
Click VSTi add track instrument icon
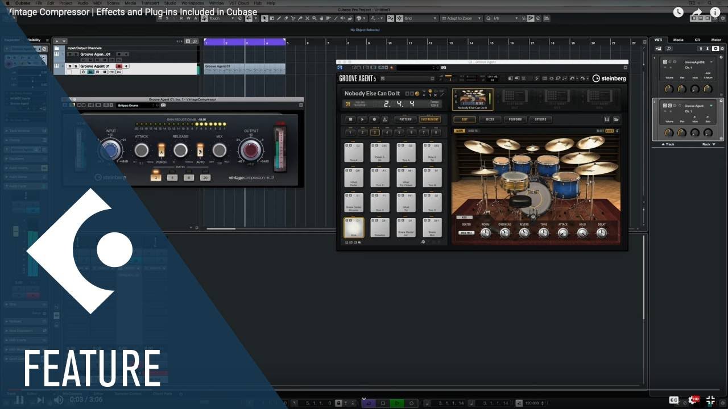(658, 49)
